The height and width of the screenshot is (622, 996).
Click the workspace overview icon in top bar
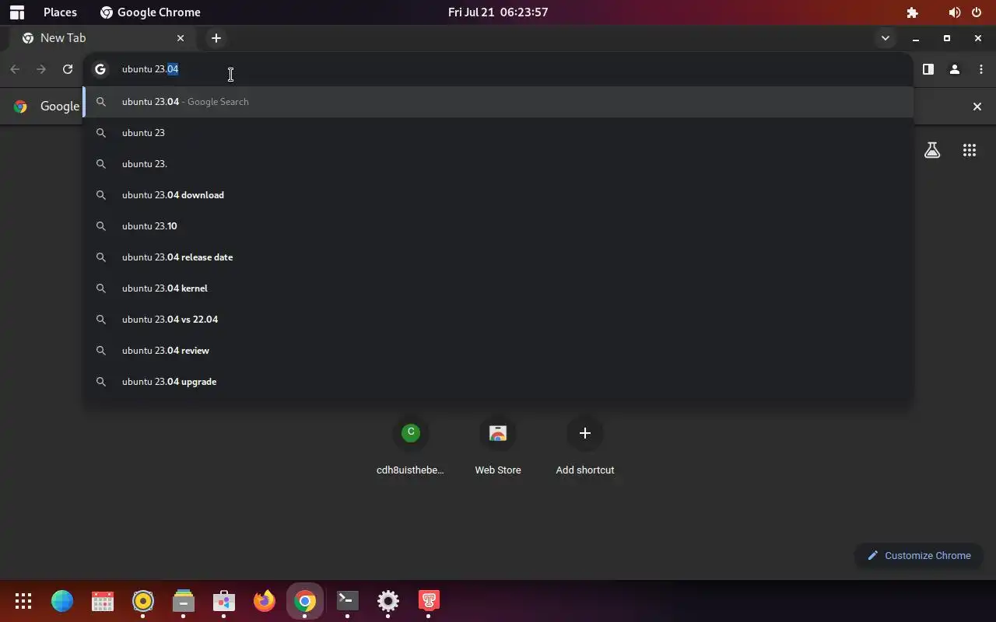pyautogui.click(x=16, y=12)
